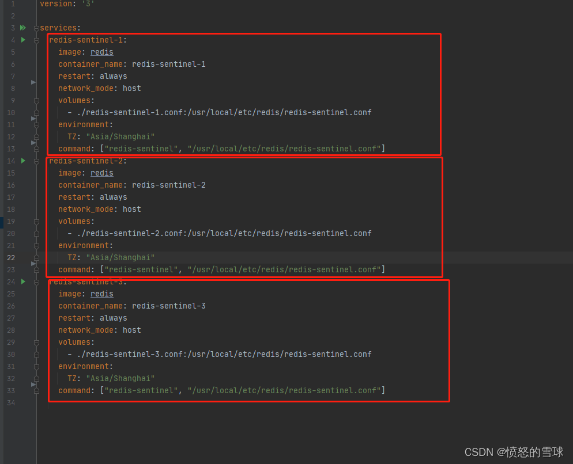Open the redis image link on line 5
573x464 pixels.
pos(102,52)
